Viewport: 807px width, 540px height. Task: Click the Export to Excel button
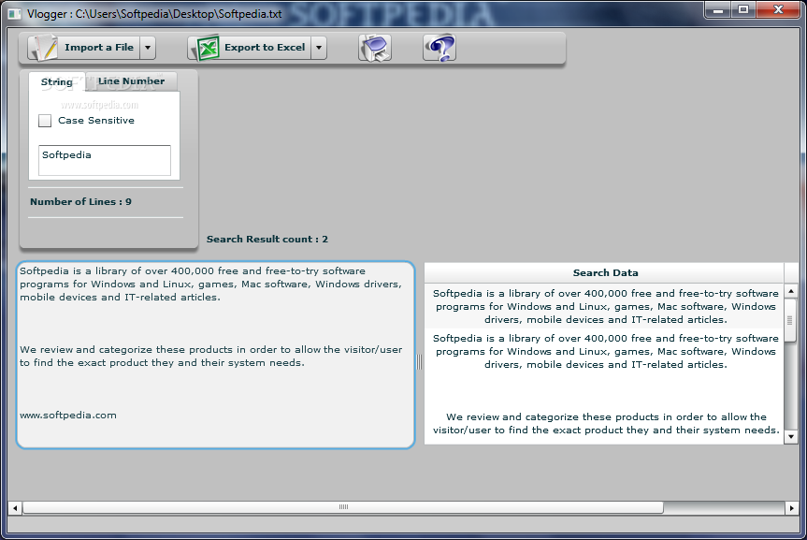click(x=249, y=48)
